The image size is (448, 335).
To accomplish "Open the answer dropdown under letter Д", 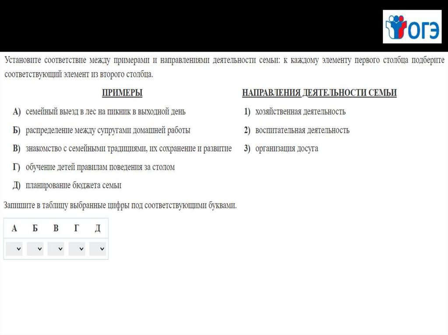I will (98, 249).
